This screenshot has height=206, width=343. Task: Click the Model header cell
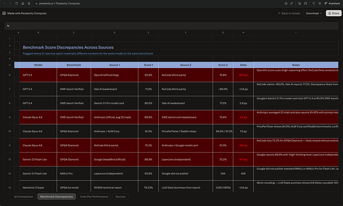coord(38,65)
